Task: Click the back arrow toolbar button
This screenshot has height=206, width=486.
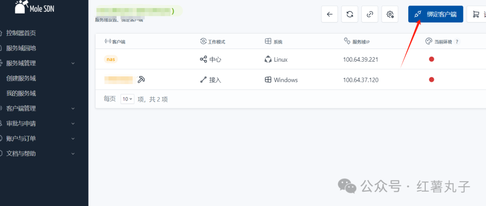Action: click(329, 14)
